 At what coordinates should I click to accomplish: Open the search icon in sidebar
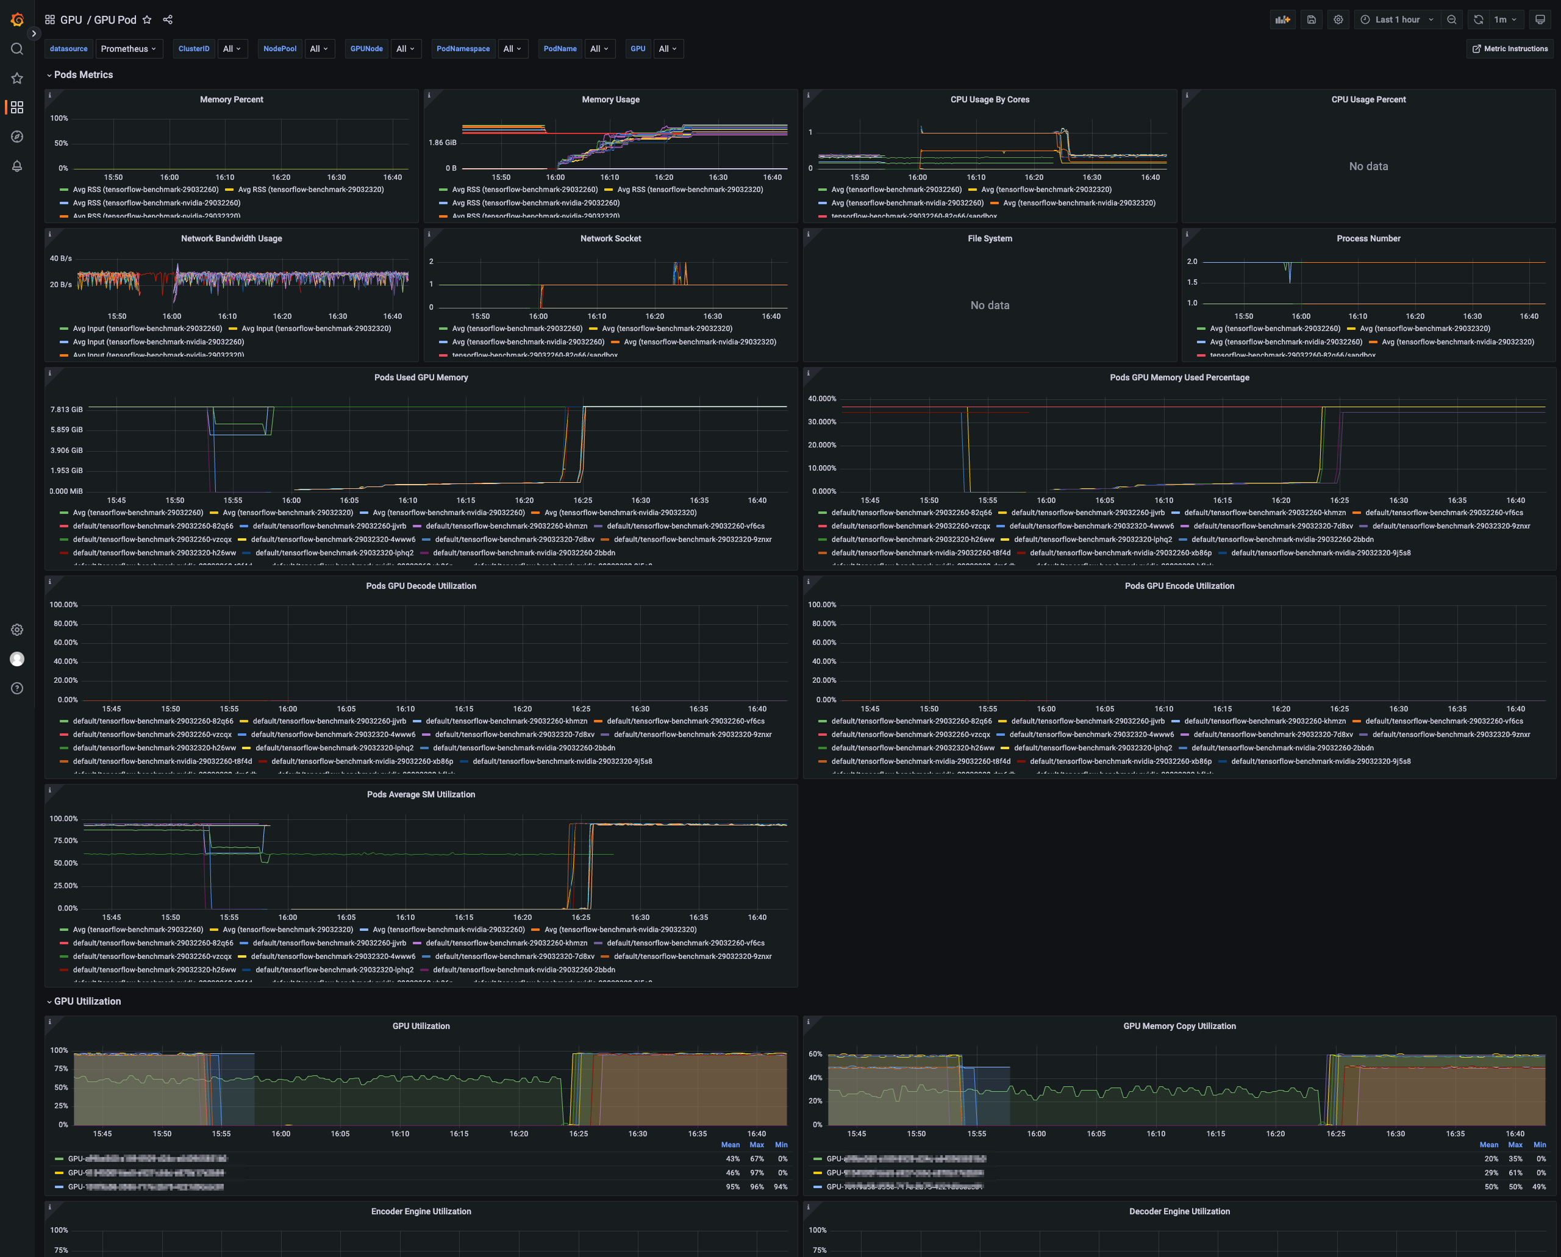point(18,49)
